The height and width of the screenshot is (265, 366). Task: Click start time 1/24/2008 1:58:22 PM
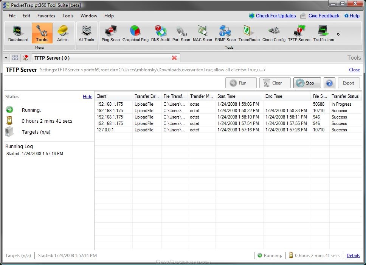pos(238,111)
